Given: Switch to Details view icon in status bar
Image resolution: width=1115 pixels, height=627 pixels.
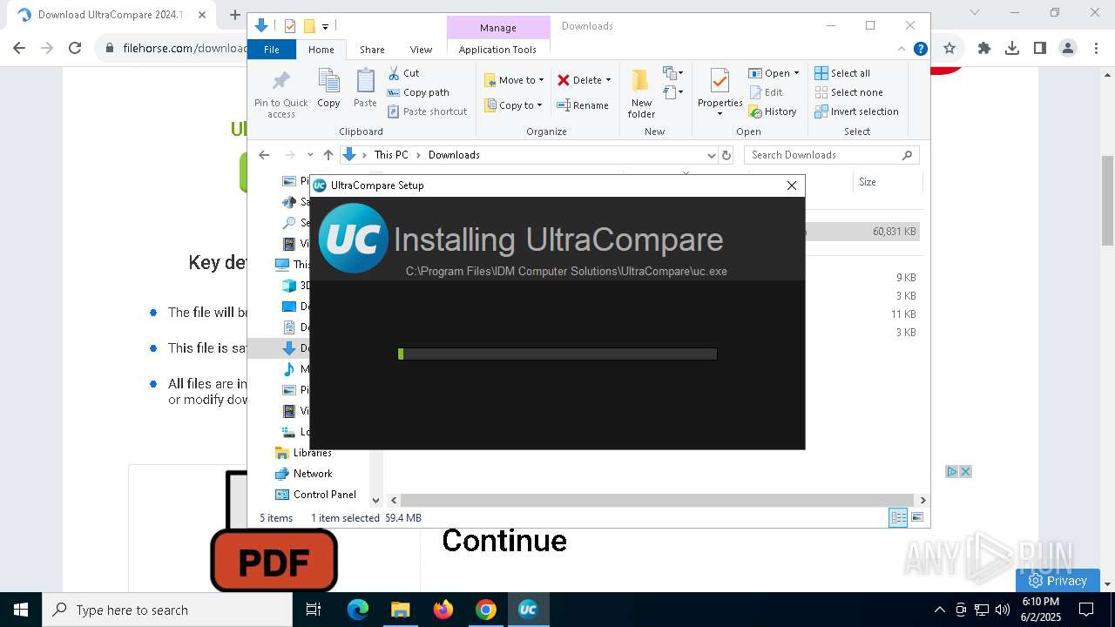Looking at the screenshot, I should (898, 517).
